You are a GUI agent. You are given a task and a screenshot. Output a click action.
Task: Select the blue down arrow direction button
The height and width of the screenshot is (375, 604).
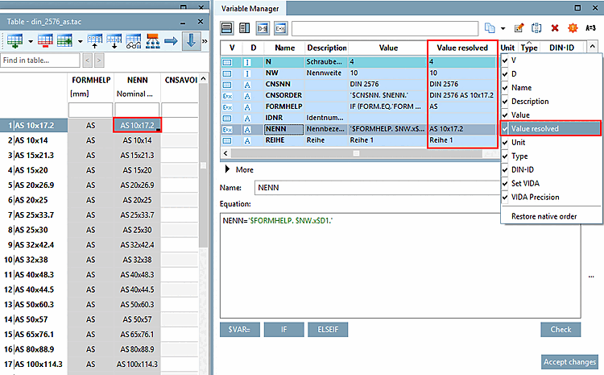tap(191, 40)
